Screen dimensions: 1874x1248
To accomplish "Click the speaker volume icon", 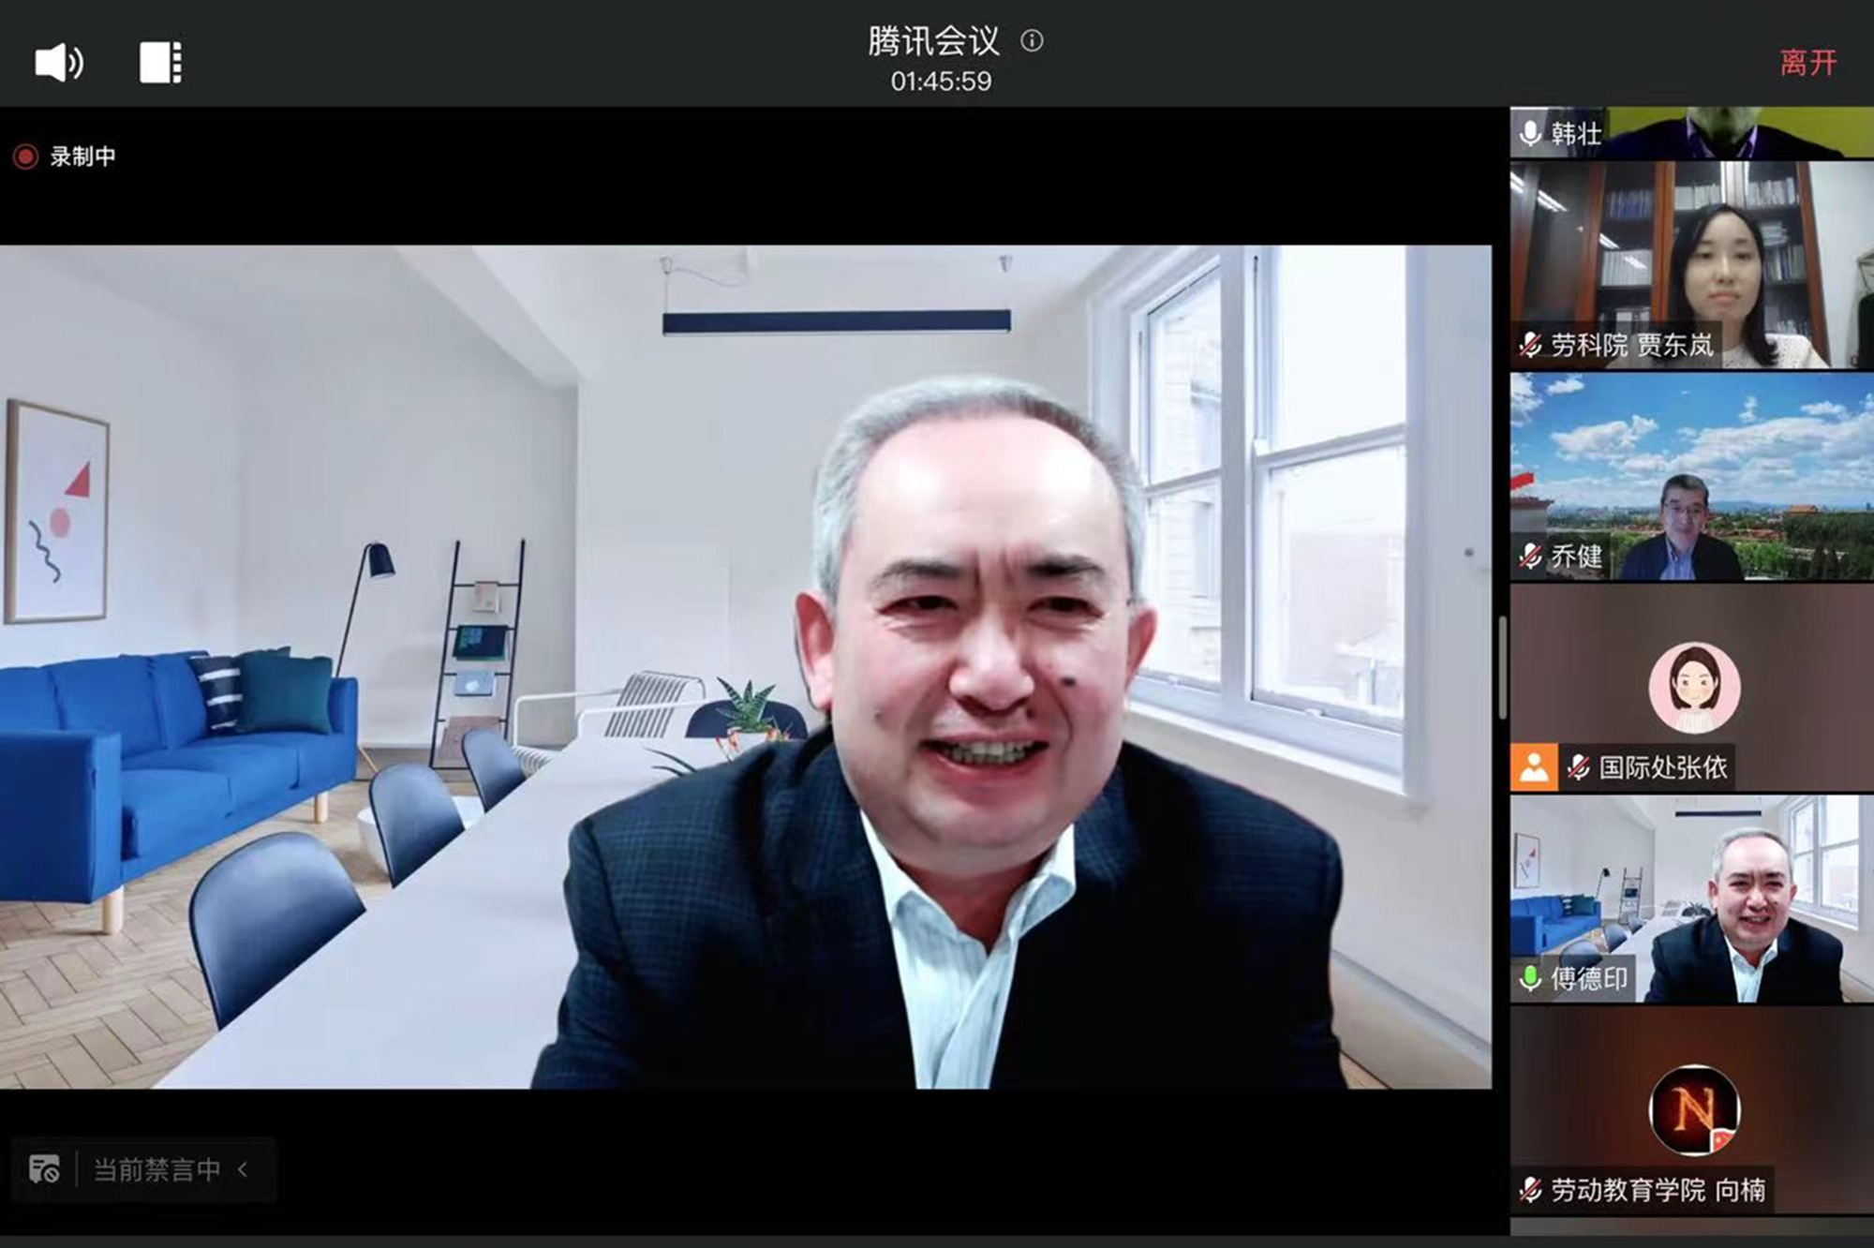I will (x=59, y=63).
